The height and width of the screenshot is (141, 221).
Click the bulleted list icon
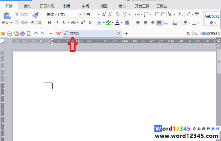click(137, 14)
